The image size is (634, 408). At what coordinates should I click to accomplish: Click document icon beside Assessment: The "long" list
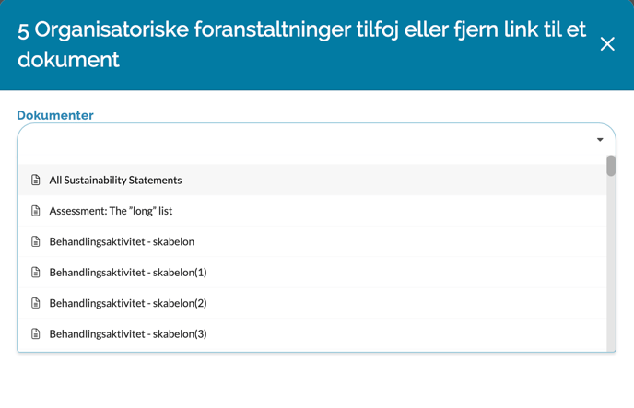36,211
